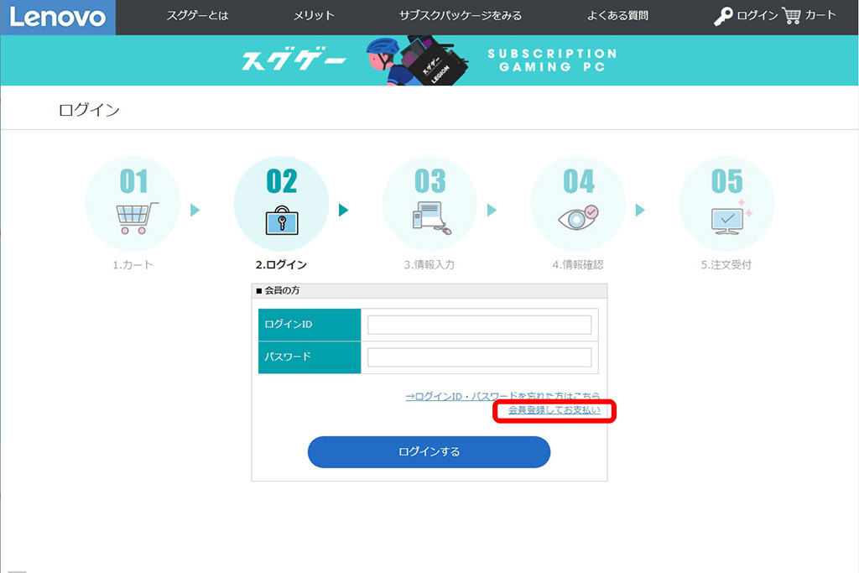Click the 1.カート step label
The image size is (859, 573).
[133, 264]
